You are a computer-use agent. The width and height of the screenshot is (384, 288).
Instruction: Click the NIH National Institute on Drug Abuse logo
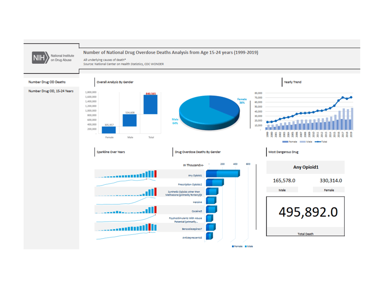(x=53, y=58)
